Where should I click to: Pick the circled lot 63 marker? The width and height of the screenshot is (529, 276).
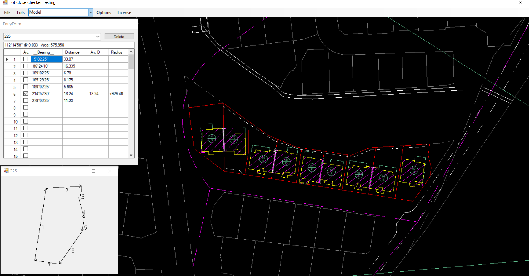click(x=414, y=170)
